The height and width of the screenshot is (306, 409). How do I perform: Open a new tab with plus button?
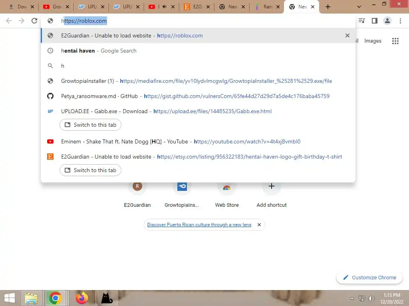click(x=328, y=7)
